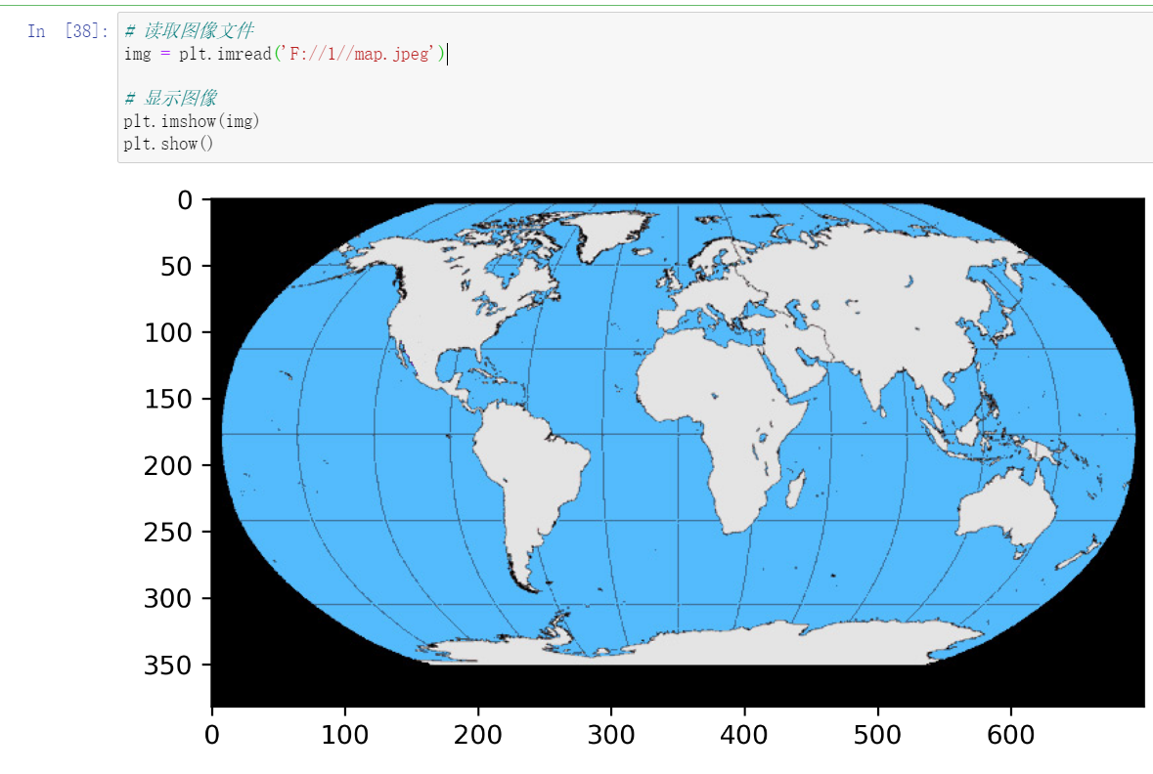Click the world map output image
The height and width of the screenshot is (774, 1153).
[678, 452]
